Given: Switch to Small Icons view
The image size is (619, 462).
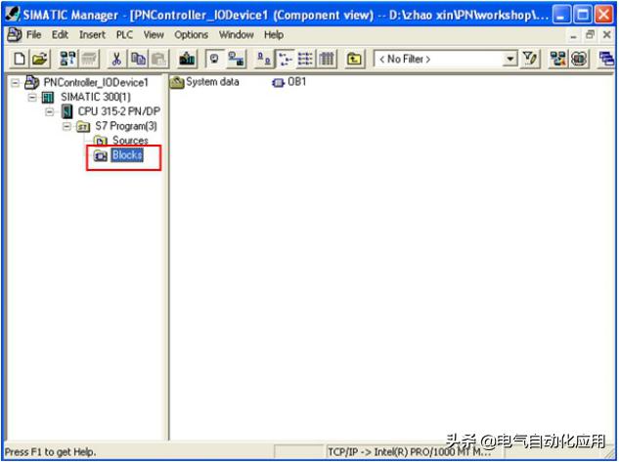Looking at the screenshot, I should point(285,60).
